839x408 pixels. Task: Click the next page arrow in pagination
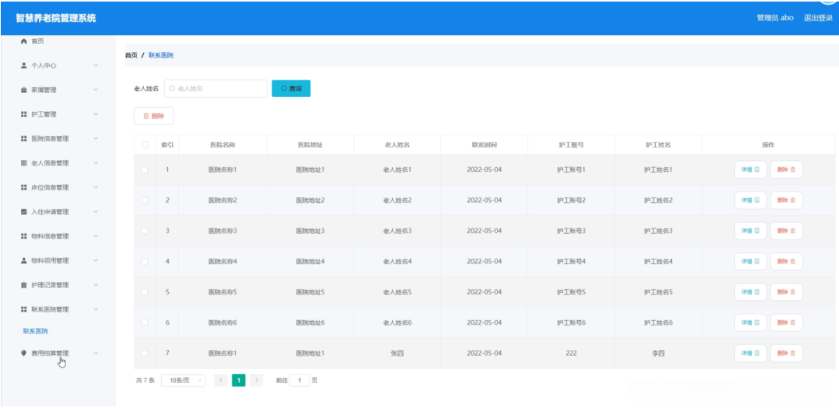point(257,380)
